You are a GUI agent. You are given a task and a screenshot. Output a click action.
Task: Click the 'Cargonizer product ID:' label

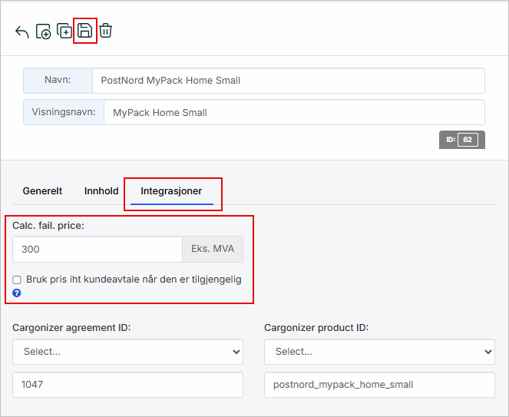point(316,328)
